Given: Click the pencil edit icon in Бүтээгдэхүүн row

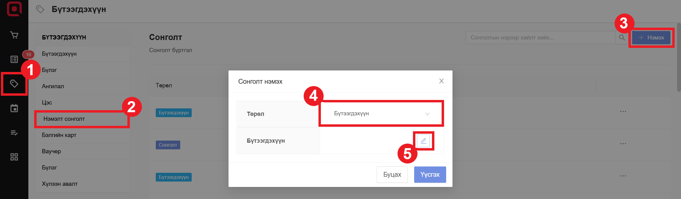Looking at the screenshot, I should (x=423, y=141).
